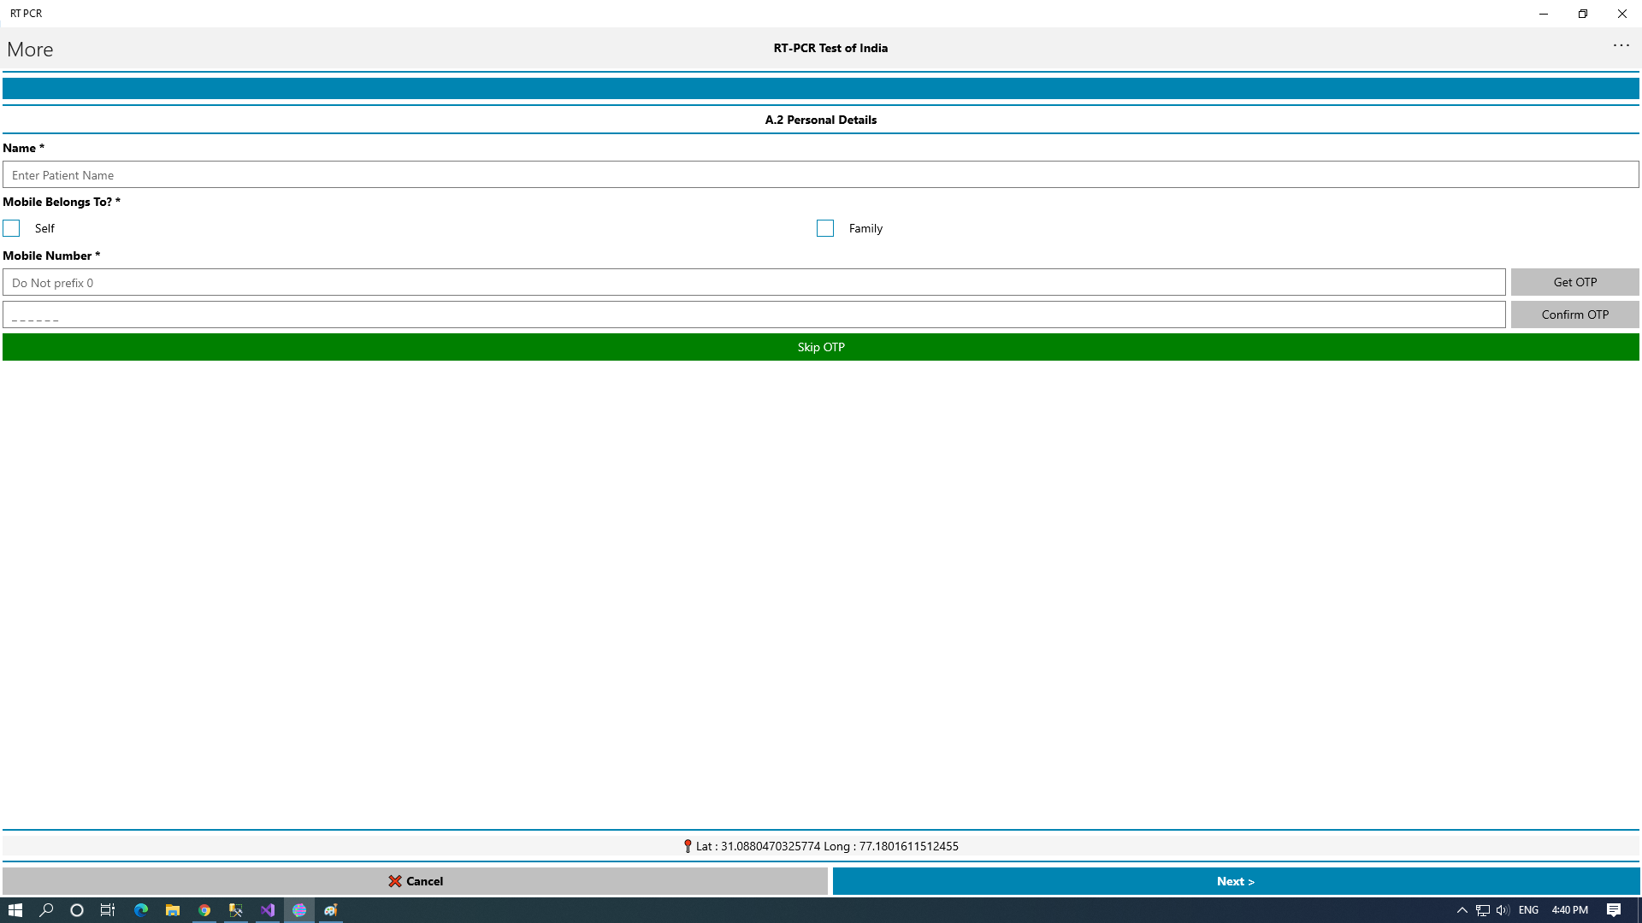Tick the Self checkbox
The height and width of the screenshot is (923, 1642).
coord(11,228)
